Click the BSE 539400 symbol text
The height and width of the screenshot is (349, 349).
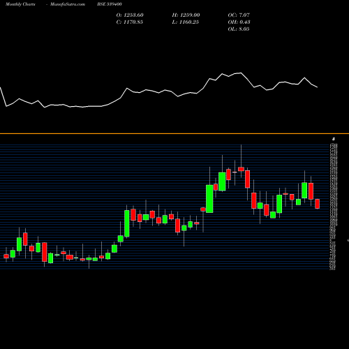[110, 4]
